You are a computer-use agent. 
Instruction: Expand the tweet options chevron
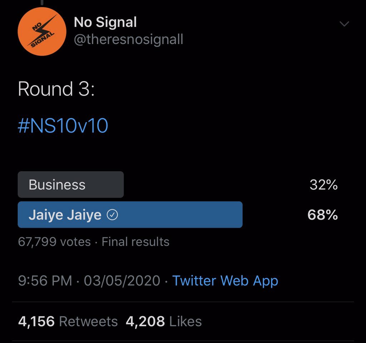(x=344, y=24)
